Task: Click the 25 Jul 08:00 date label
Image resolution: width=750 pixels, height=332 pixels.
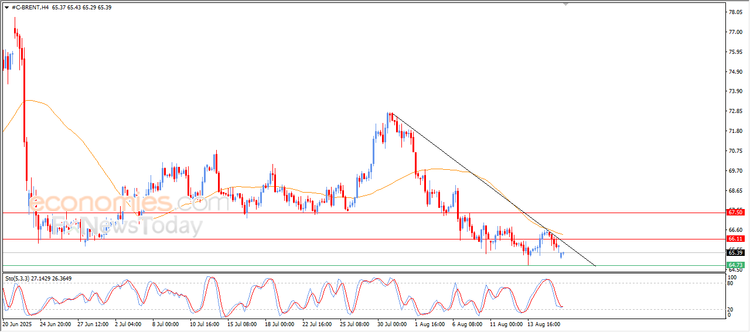Action: [x=356, y=323]
